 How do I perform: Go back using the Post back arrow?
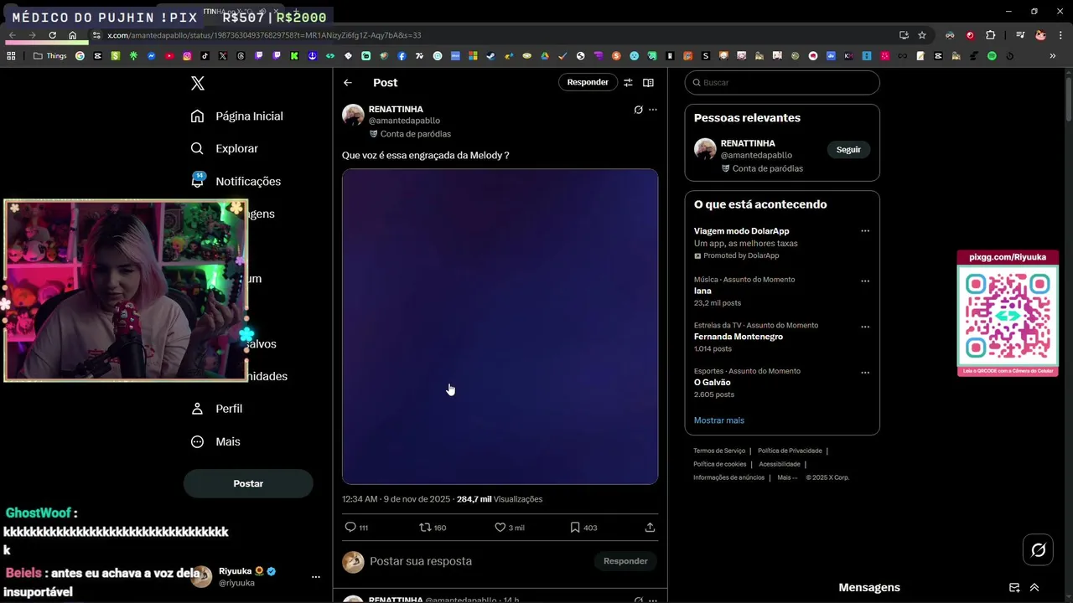(x=348, y=83)
